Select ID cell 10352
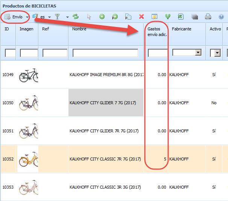The height and width of the screenshot is (201, 228). click(x=8, y=159)
